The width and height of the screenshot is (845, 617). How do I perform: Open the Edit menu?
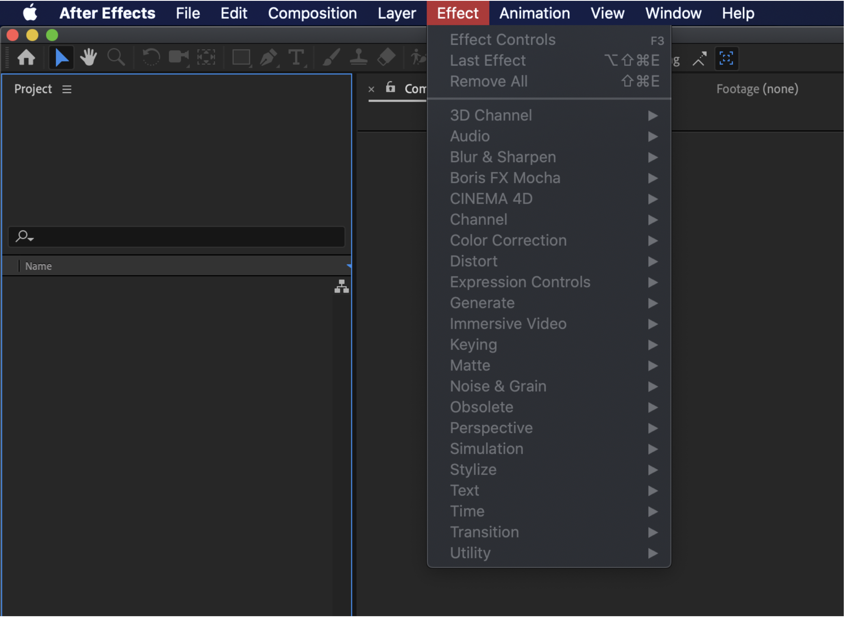pos(234,13)
